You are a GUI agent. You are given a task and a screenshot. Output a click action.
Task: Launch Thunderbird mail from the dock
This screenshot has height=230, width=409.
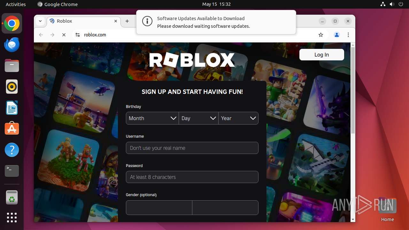(12, 45)
